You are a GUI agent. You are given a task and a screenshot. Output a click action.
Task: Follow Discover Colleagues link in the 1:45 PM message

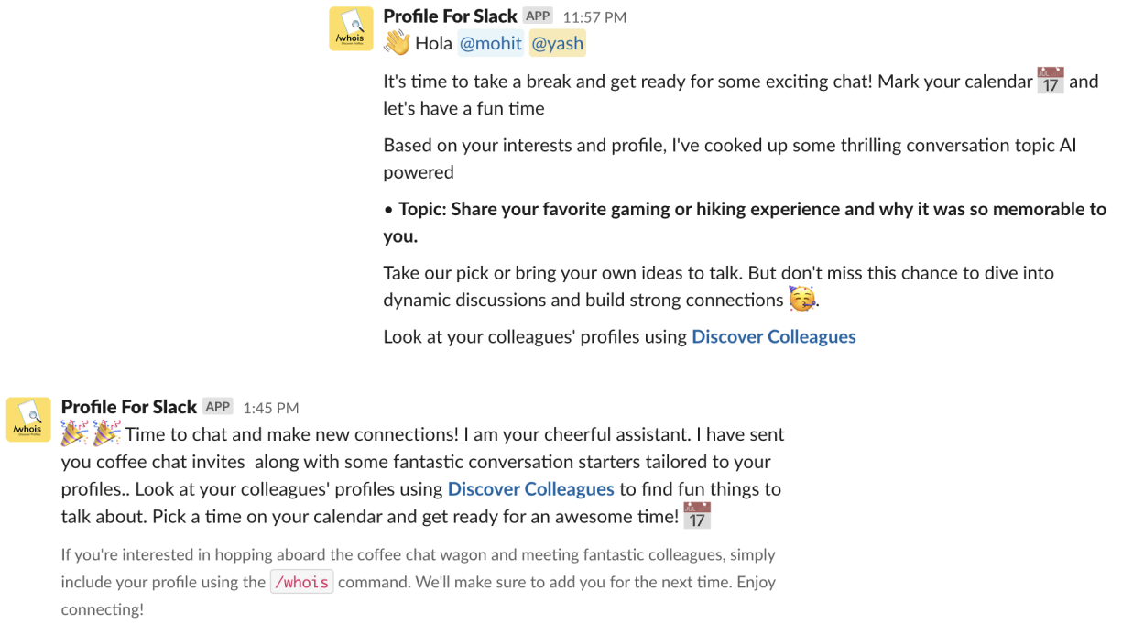click(x=530, y=488)
